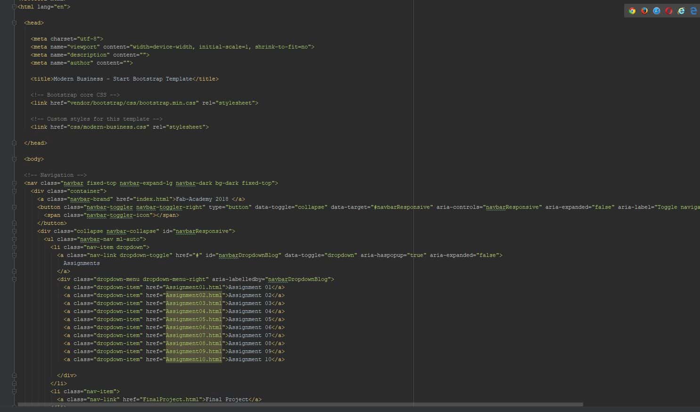Collapse the nav-link dropdown-toggle anchor fold

point(14,255)
